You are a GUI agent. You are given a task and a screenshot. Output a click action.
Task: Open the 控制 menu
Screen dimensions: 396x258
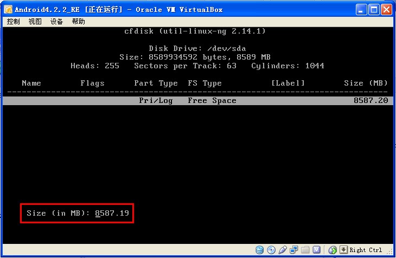13,22
